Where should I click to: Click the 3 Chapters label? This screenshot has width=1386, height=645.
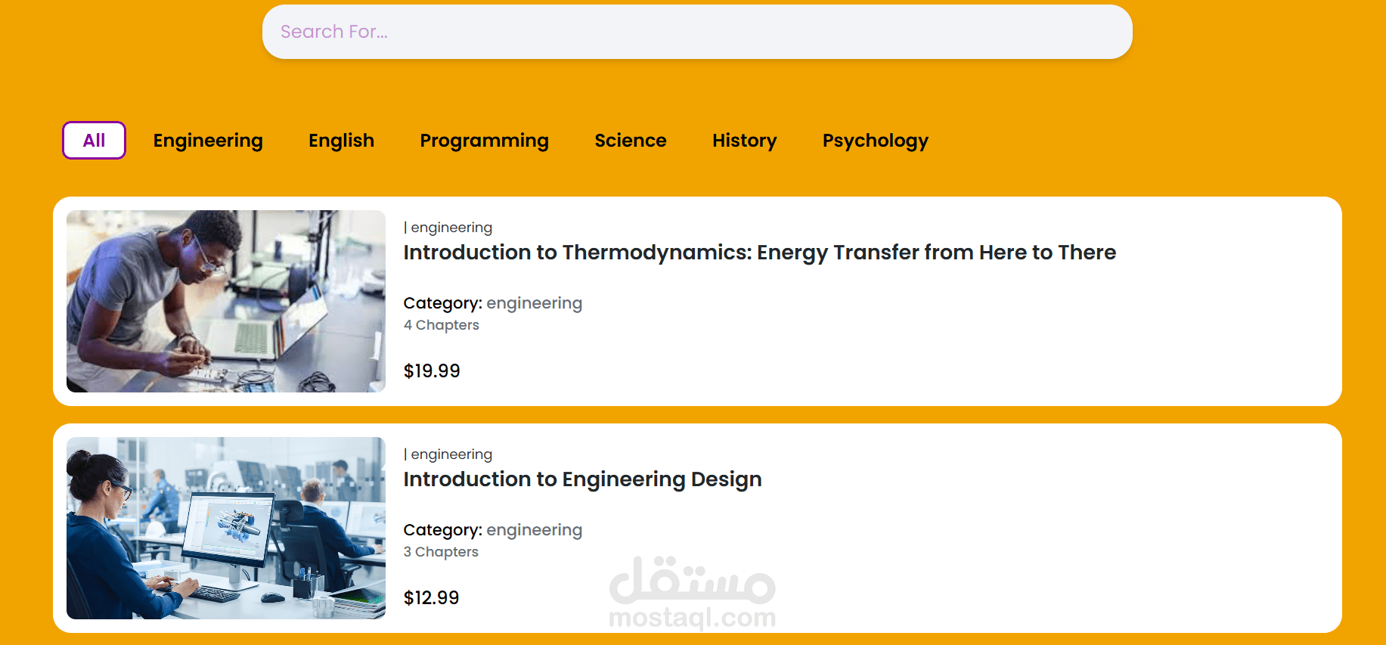click(x=441, y=552)
